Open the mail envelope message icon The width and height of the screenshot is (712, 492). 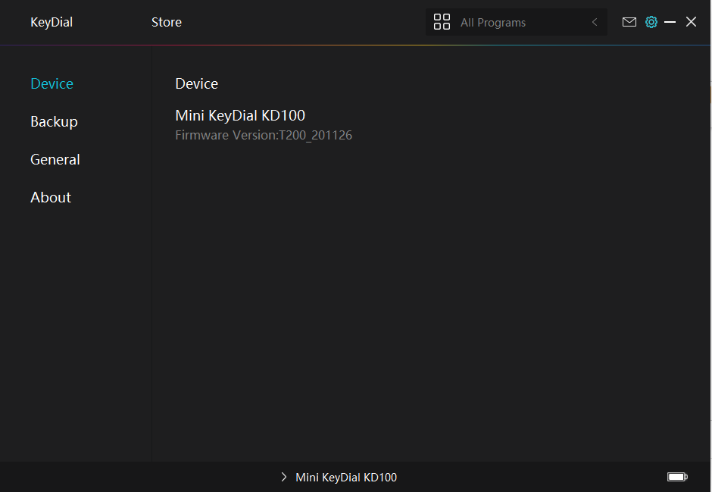629,22
